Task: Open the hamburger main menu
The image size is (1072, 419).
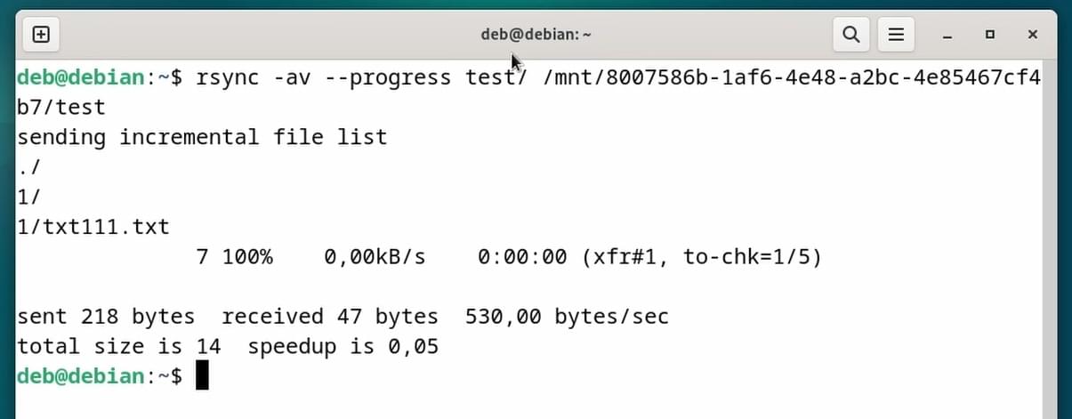Action: click(896, 35)
